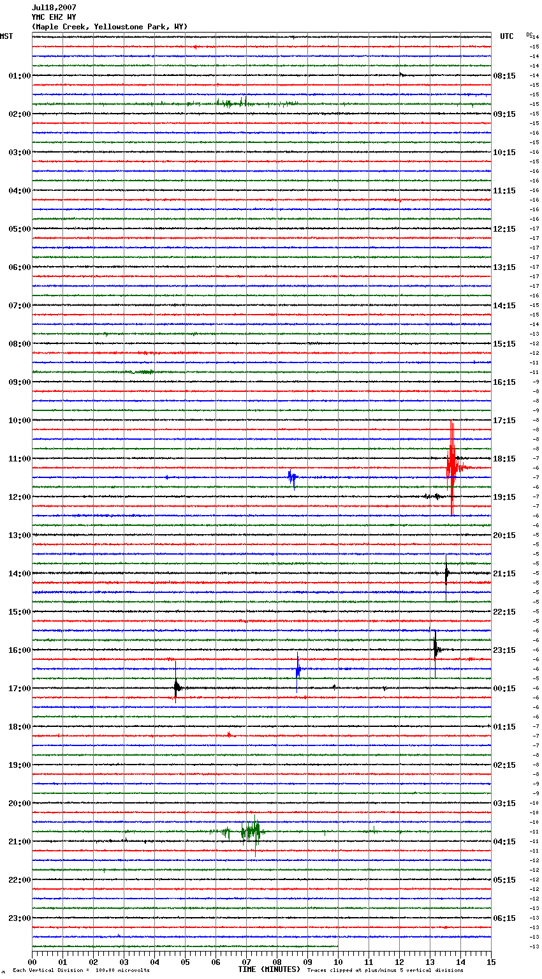
Task: Click the green noise burst on the 01:45 trace
Action: [x=233, y=103]
